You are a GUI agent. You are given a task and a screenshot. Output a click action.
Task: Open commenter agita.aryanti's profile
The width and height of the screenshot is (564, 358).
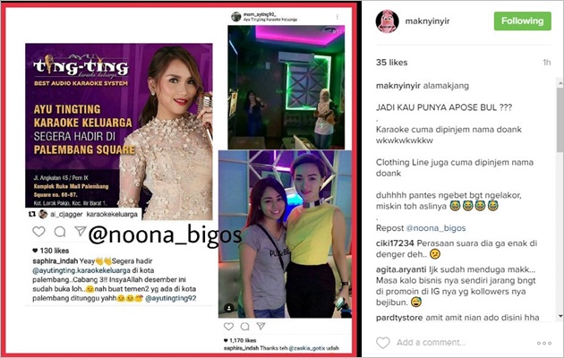401,269
